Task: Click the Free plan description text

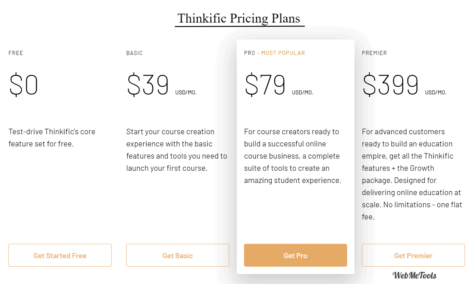Action: click(52, 138)
